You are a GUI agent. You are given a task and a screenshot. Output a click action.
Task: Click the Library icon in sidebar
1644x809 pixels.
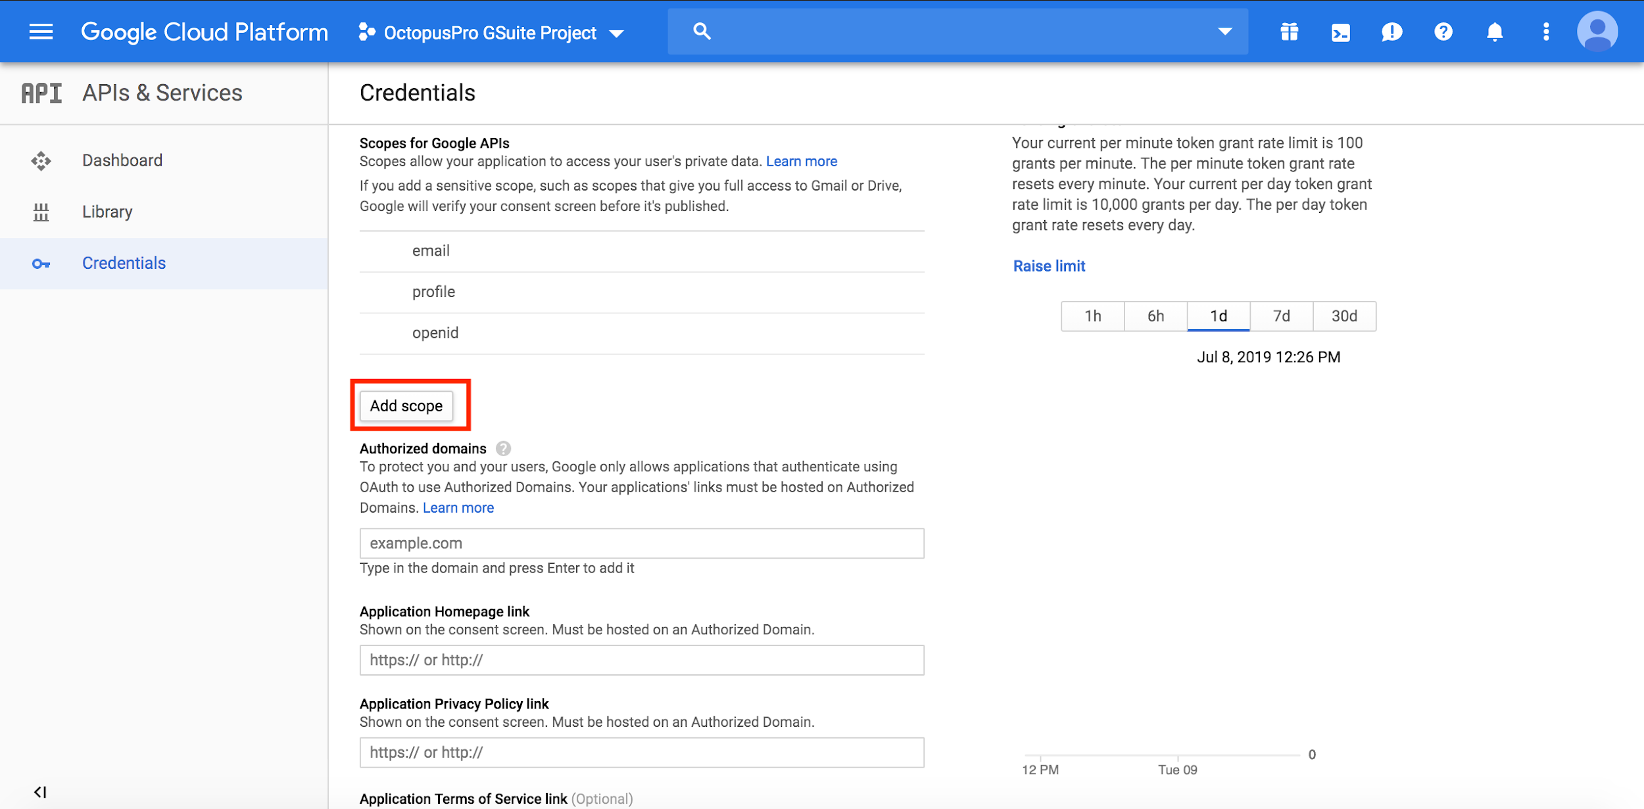(41, 212)
